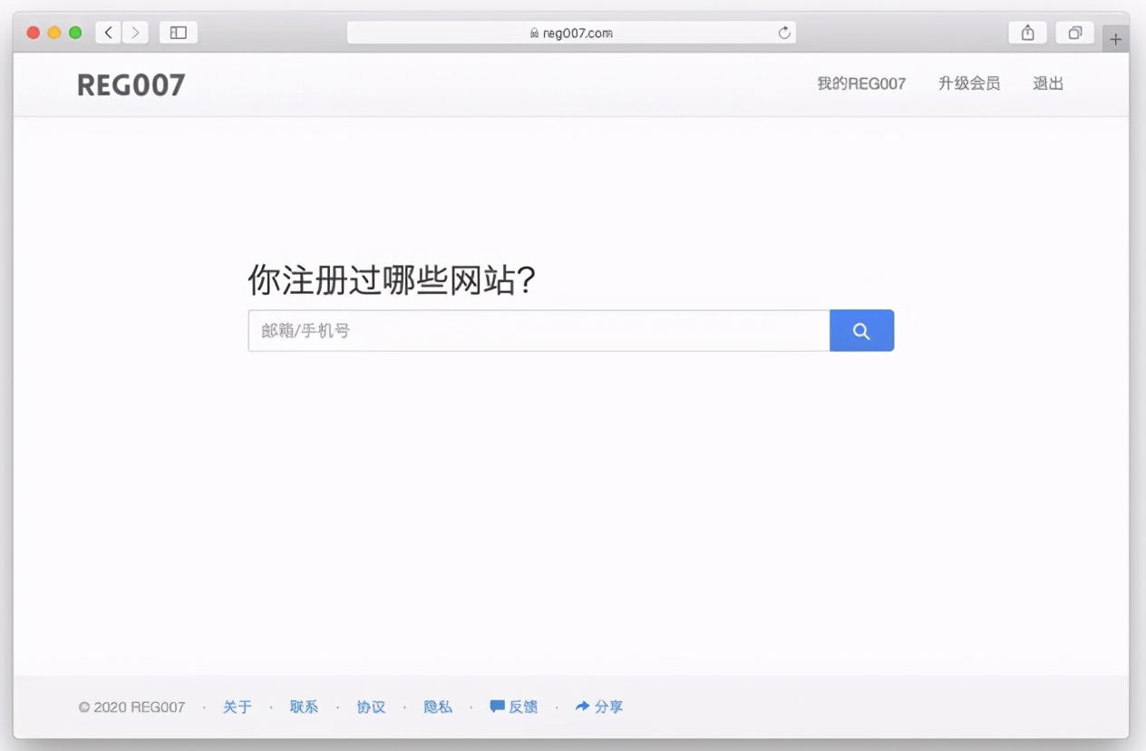
Task: Open the 协议 footer link
Action: pyautogui.click(x=371, y=707)
